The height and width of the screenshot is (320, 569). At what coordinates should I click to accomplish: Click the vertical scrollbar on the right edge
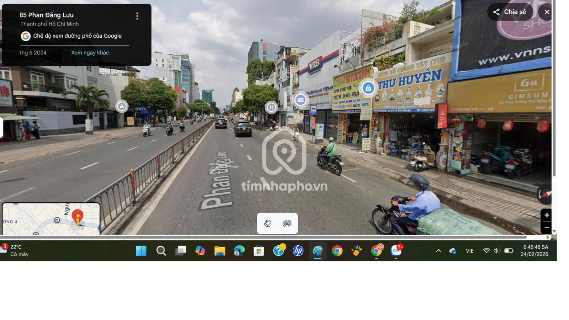[x=554, y=88]
